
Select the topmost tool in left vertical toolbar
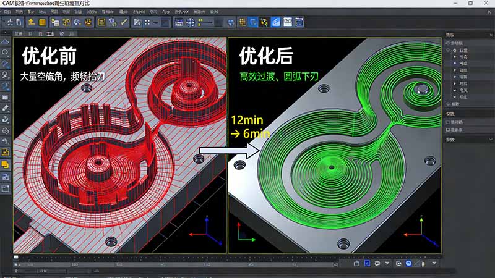pyautogui.click(x=6, y=41)
